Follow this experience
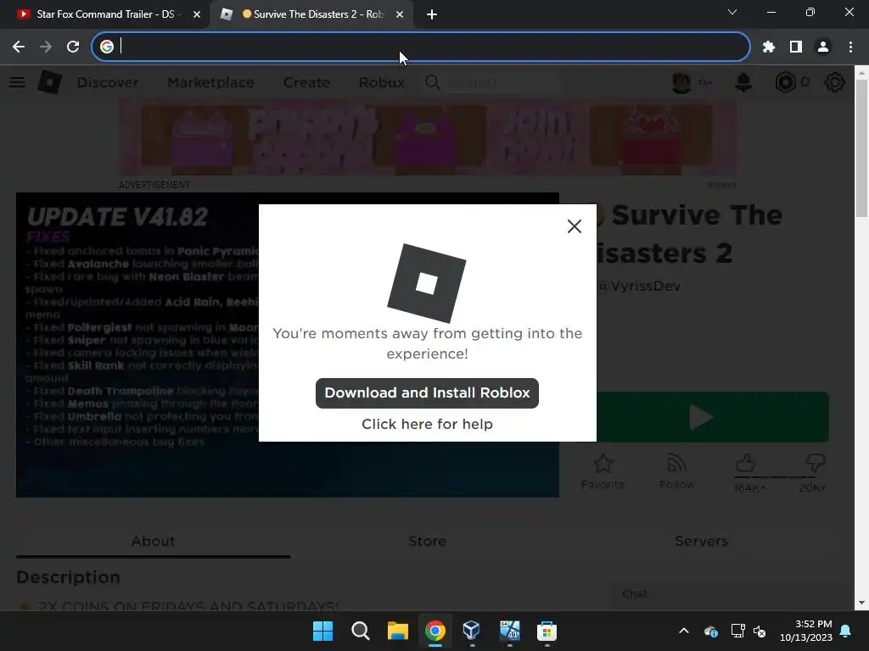 676,471
